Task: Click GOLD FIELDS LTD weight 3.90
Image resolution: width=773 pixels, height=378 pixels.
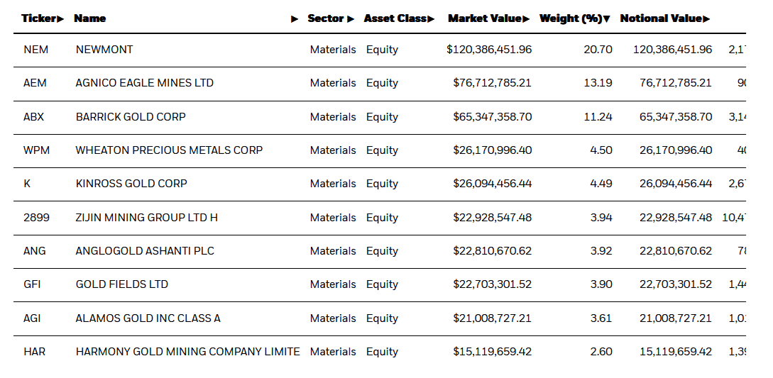Action: (x=601, y=284)
